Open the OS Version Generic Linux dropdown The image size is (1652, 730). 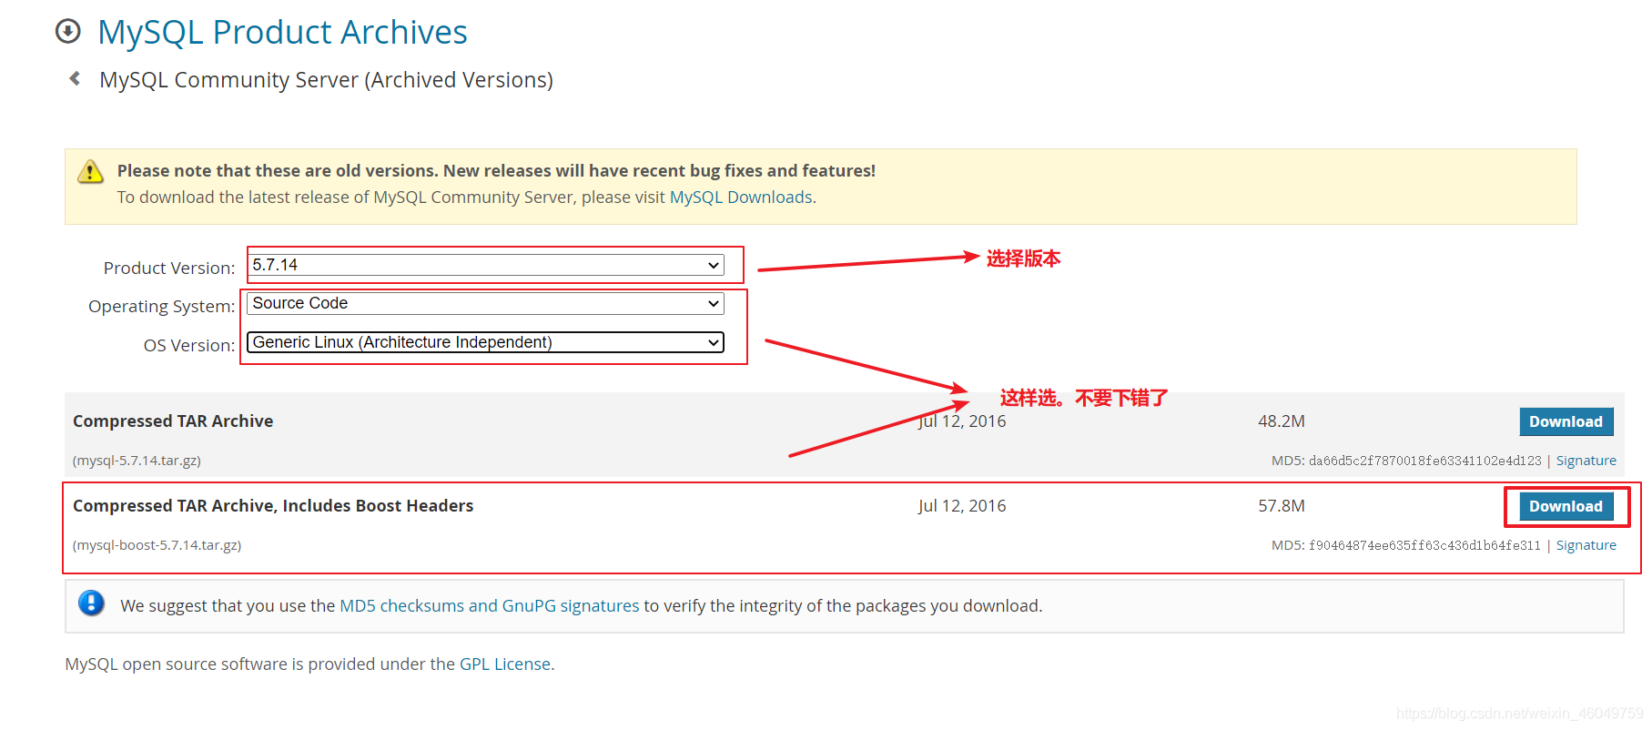[486, 342]
